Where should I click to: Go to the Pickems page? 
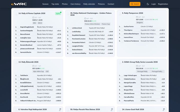click(101, 4)
